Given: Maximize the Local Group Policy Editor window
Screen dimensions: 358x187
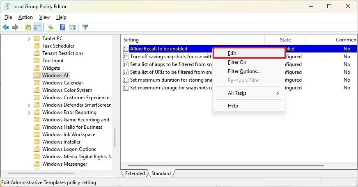Looking at the screenshot, I should pyautogui.click(x=329, y=6).
